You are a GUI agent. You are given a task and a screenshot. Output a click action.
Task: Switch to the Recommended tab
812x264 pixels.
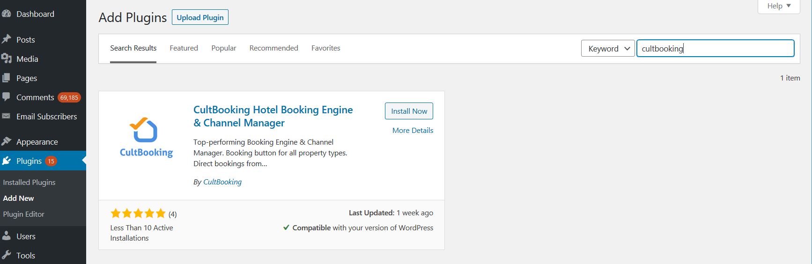273,48
